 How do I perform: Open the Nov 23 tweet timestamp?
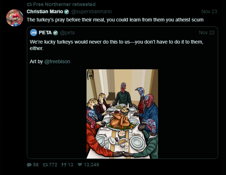[209, 11]
